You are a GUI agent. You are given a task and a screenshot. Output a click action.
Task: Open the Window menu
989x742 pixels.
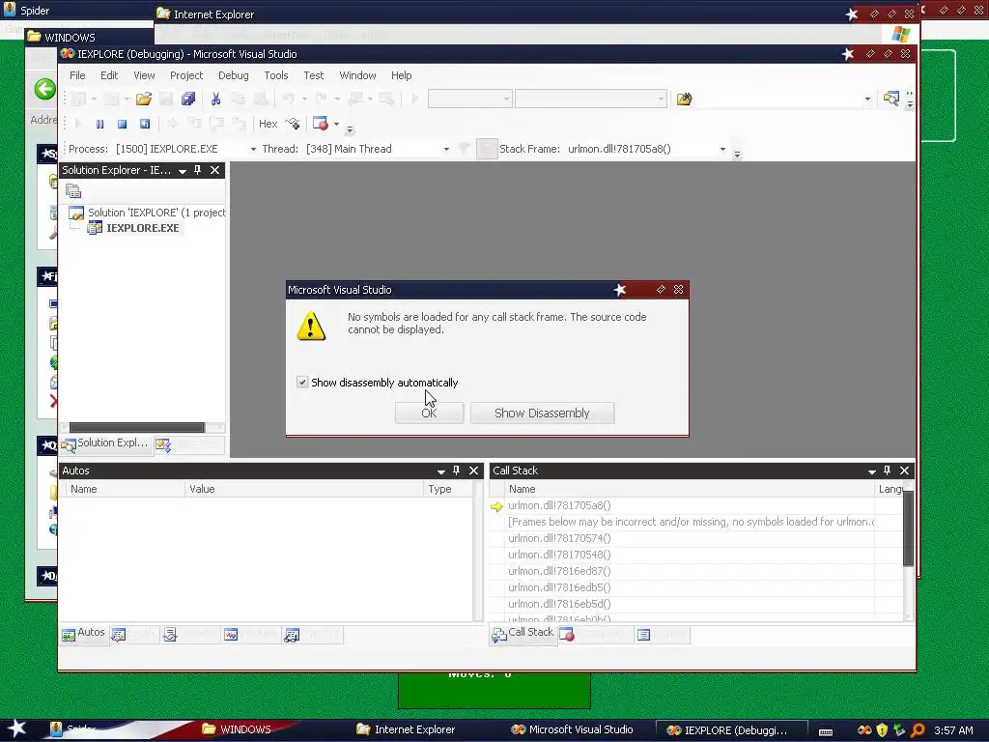357,75
